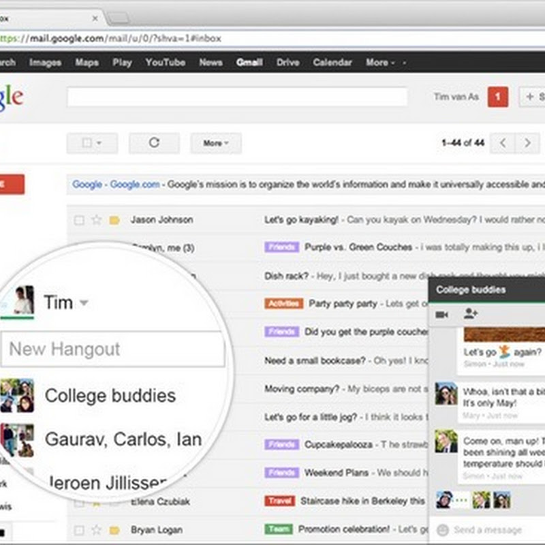This screenshot has width=545, height=545.
Task: Click the Share button with plus sign
Action: tap(533, 97)
